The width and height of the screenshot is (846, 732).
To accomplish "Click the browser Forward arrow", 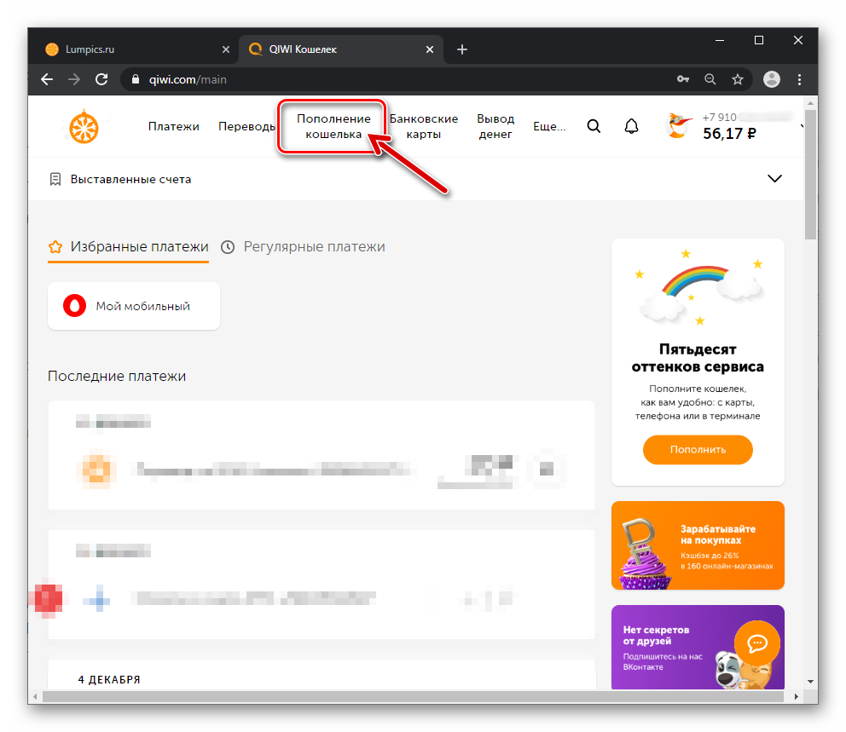I will (74, 80).
